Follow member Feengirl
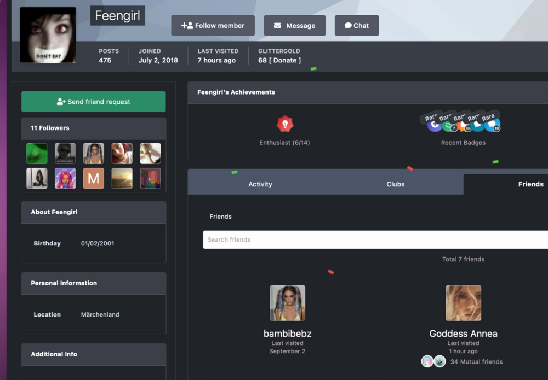This screenshot has height=380, width=548. [213, 26]
